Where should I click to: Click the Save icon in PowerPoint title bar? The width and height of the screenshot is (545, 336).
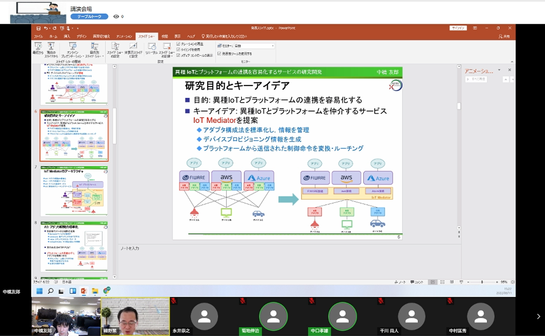(x=38, y=28)
